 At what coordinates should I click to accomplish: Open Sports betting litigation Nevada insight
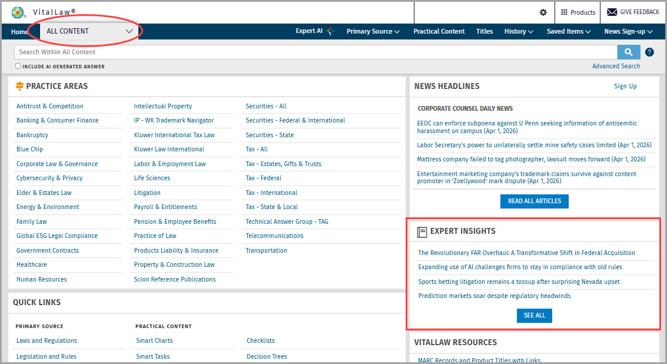click(x=519, y=282)
